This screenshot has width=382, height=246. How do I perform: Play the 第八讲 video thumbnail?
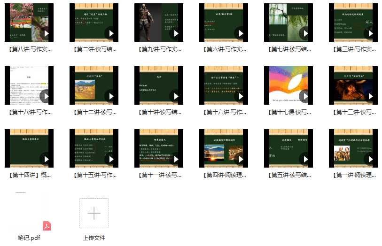(x=46, y=33)
